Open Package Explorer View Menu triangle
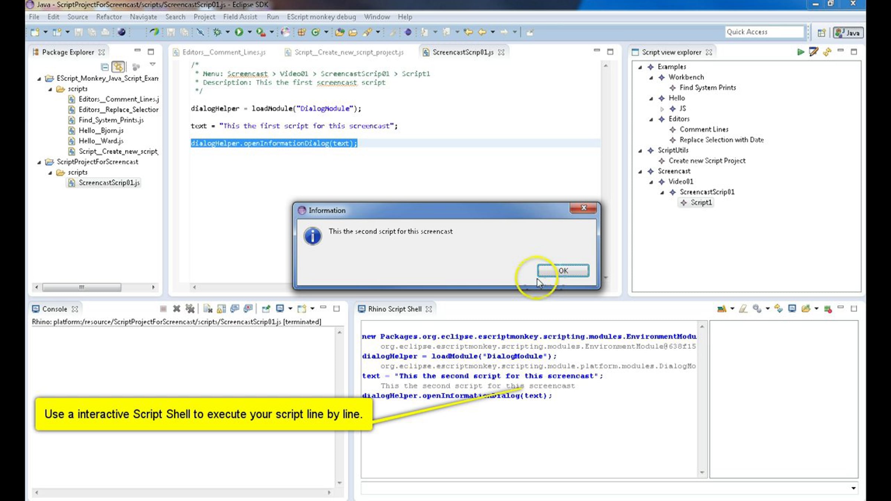891x501 pixels. [x=153, y=65]
